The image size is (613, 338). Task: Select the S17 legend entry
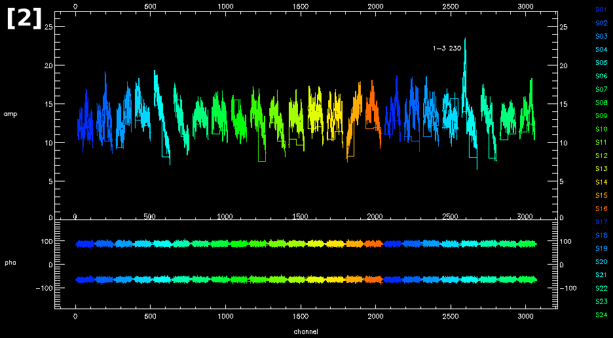coord(601,222)
